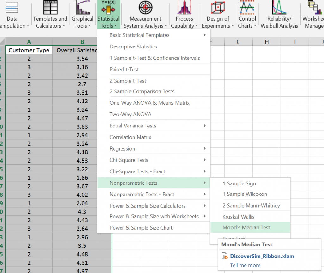Open Reliability/Weibull Analysis icon
Screen dimensions: 324x273
point(279,8)
